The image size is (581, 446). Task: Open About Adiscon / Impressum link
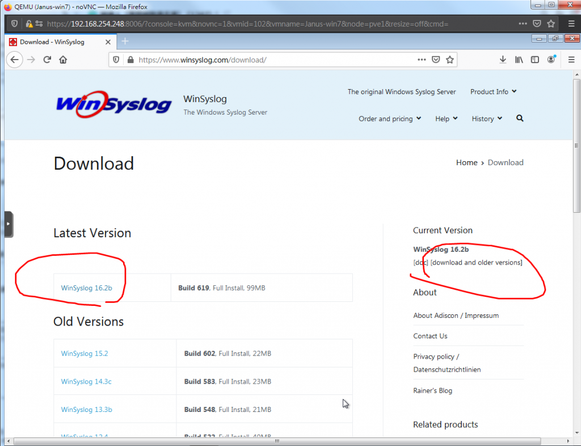(x=456, y=315)
